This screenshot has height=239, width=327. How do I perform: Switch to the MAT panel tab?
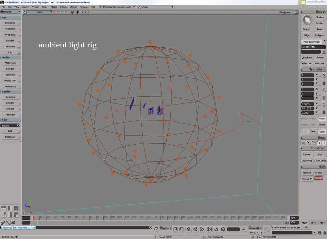(x=322, y=223)
